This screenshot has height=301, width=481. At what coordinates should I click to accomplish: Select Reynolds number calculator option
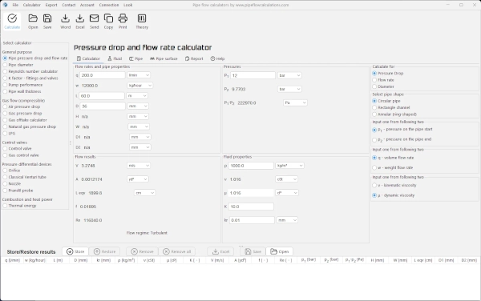point(30,71)
